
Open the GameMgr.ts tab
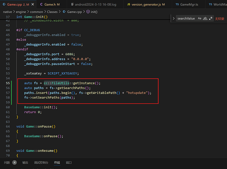tap(189, 4)
